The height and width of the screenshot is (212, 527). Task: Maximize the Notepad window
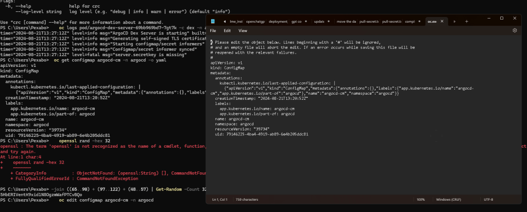click(x=502, y=18)
